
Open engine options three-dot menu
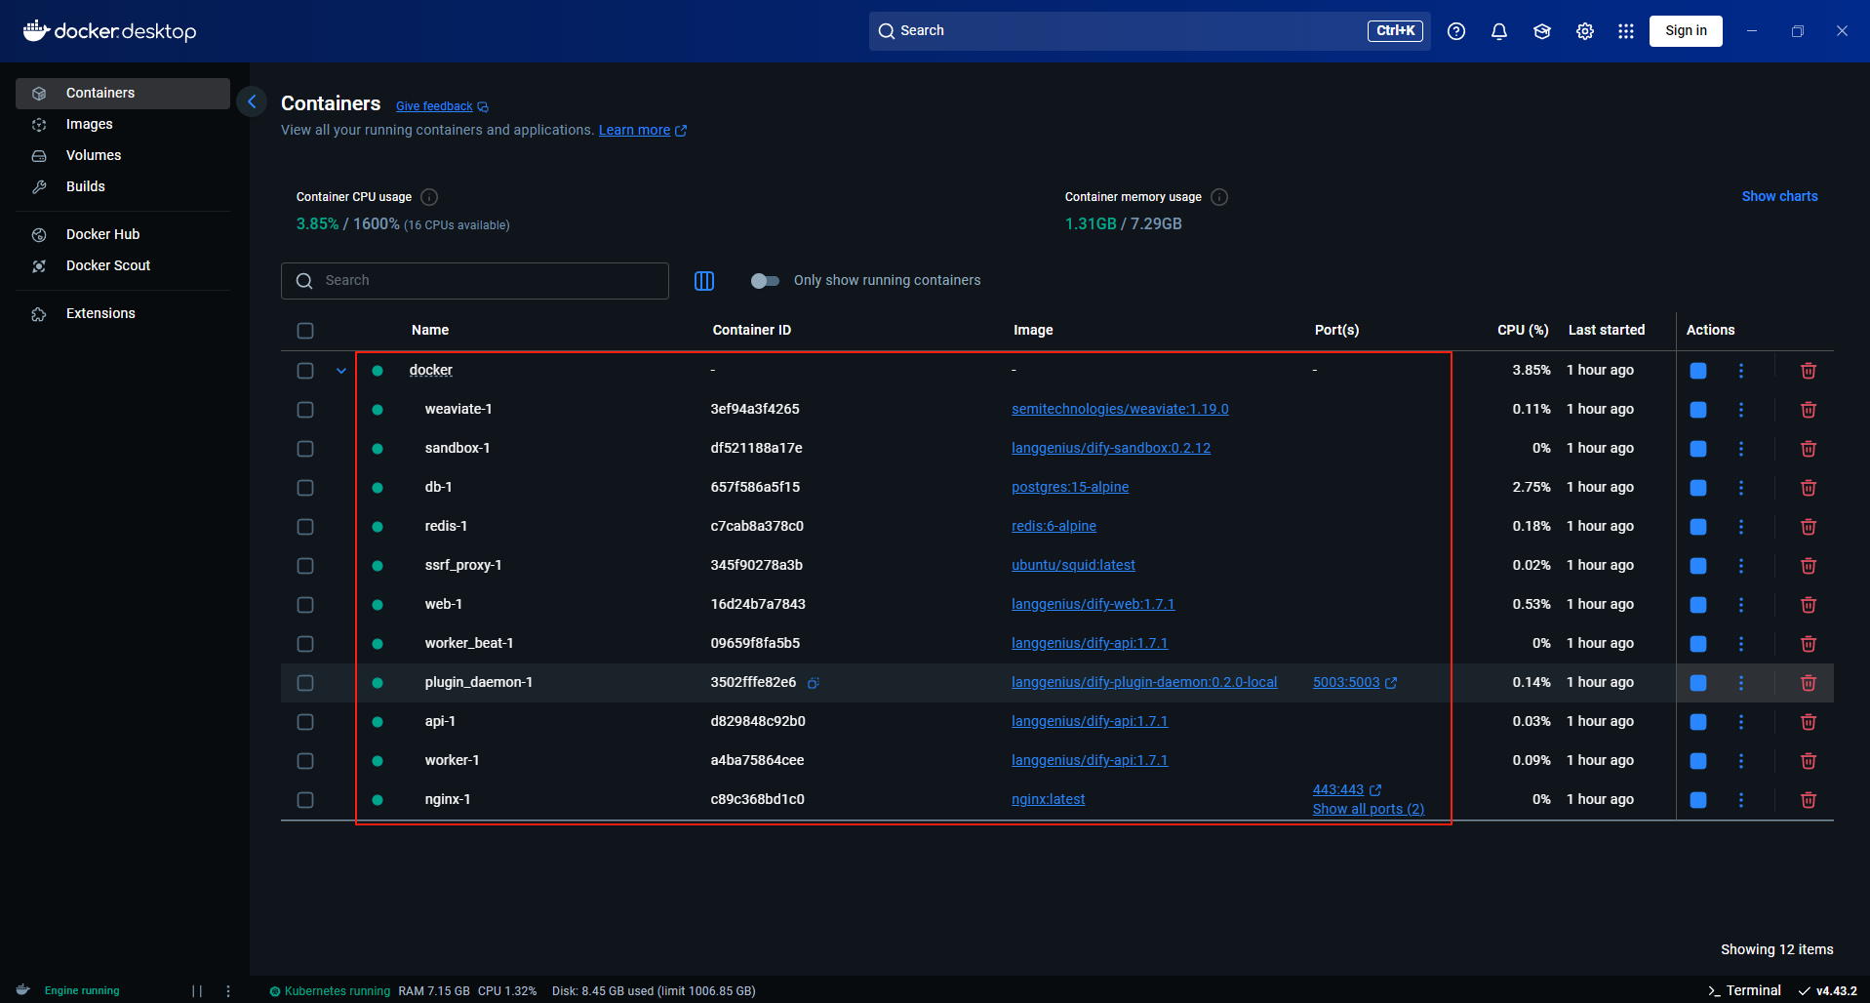click(x=228, y=991)
